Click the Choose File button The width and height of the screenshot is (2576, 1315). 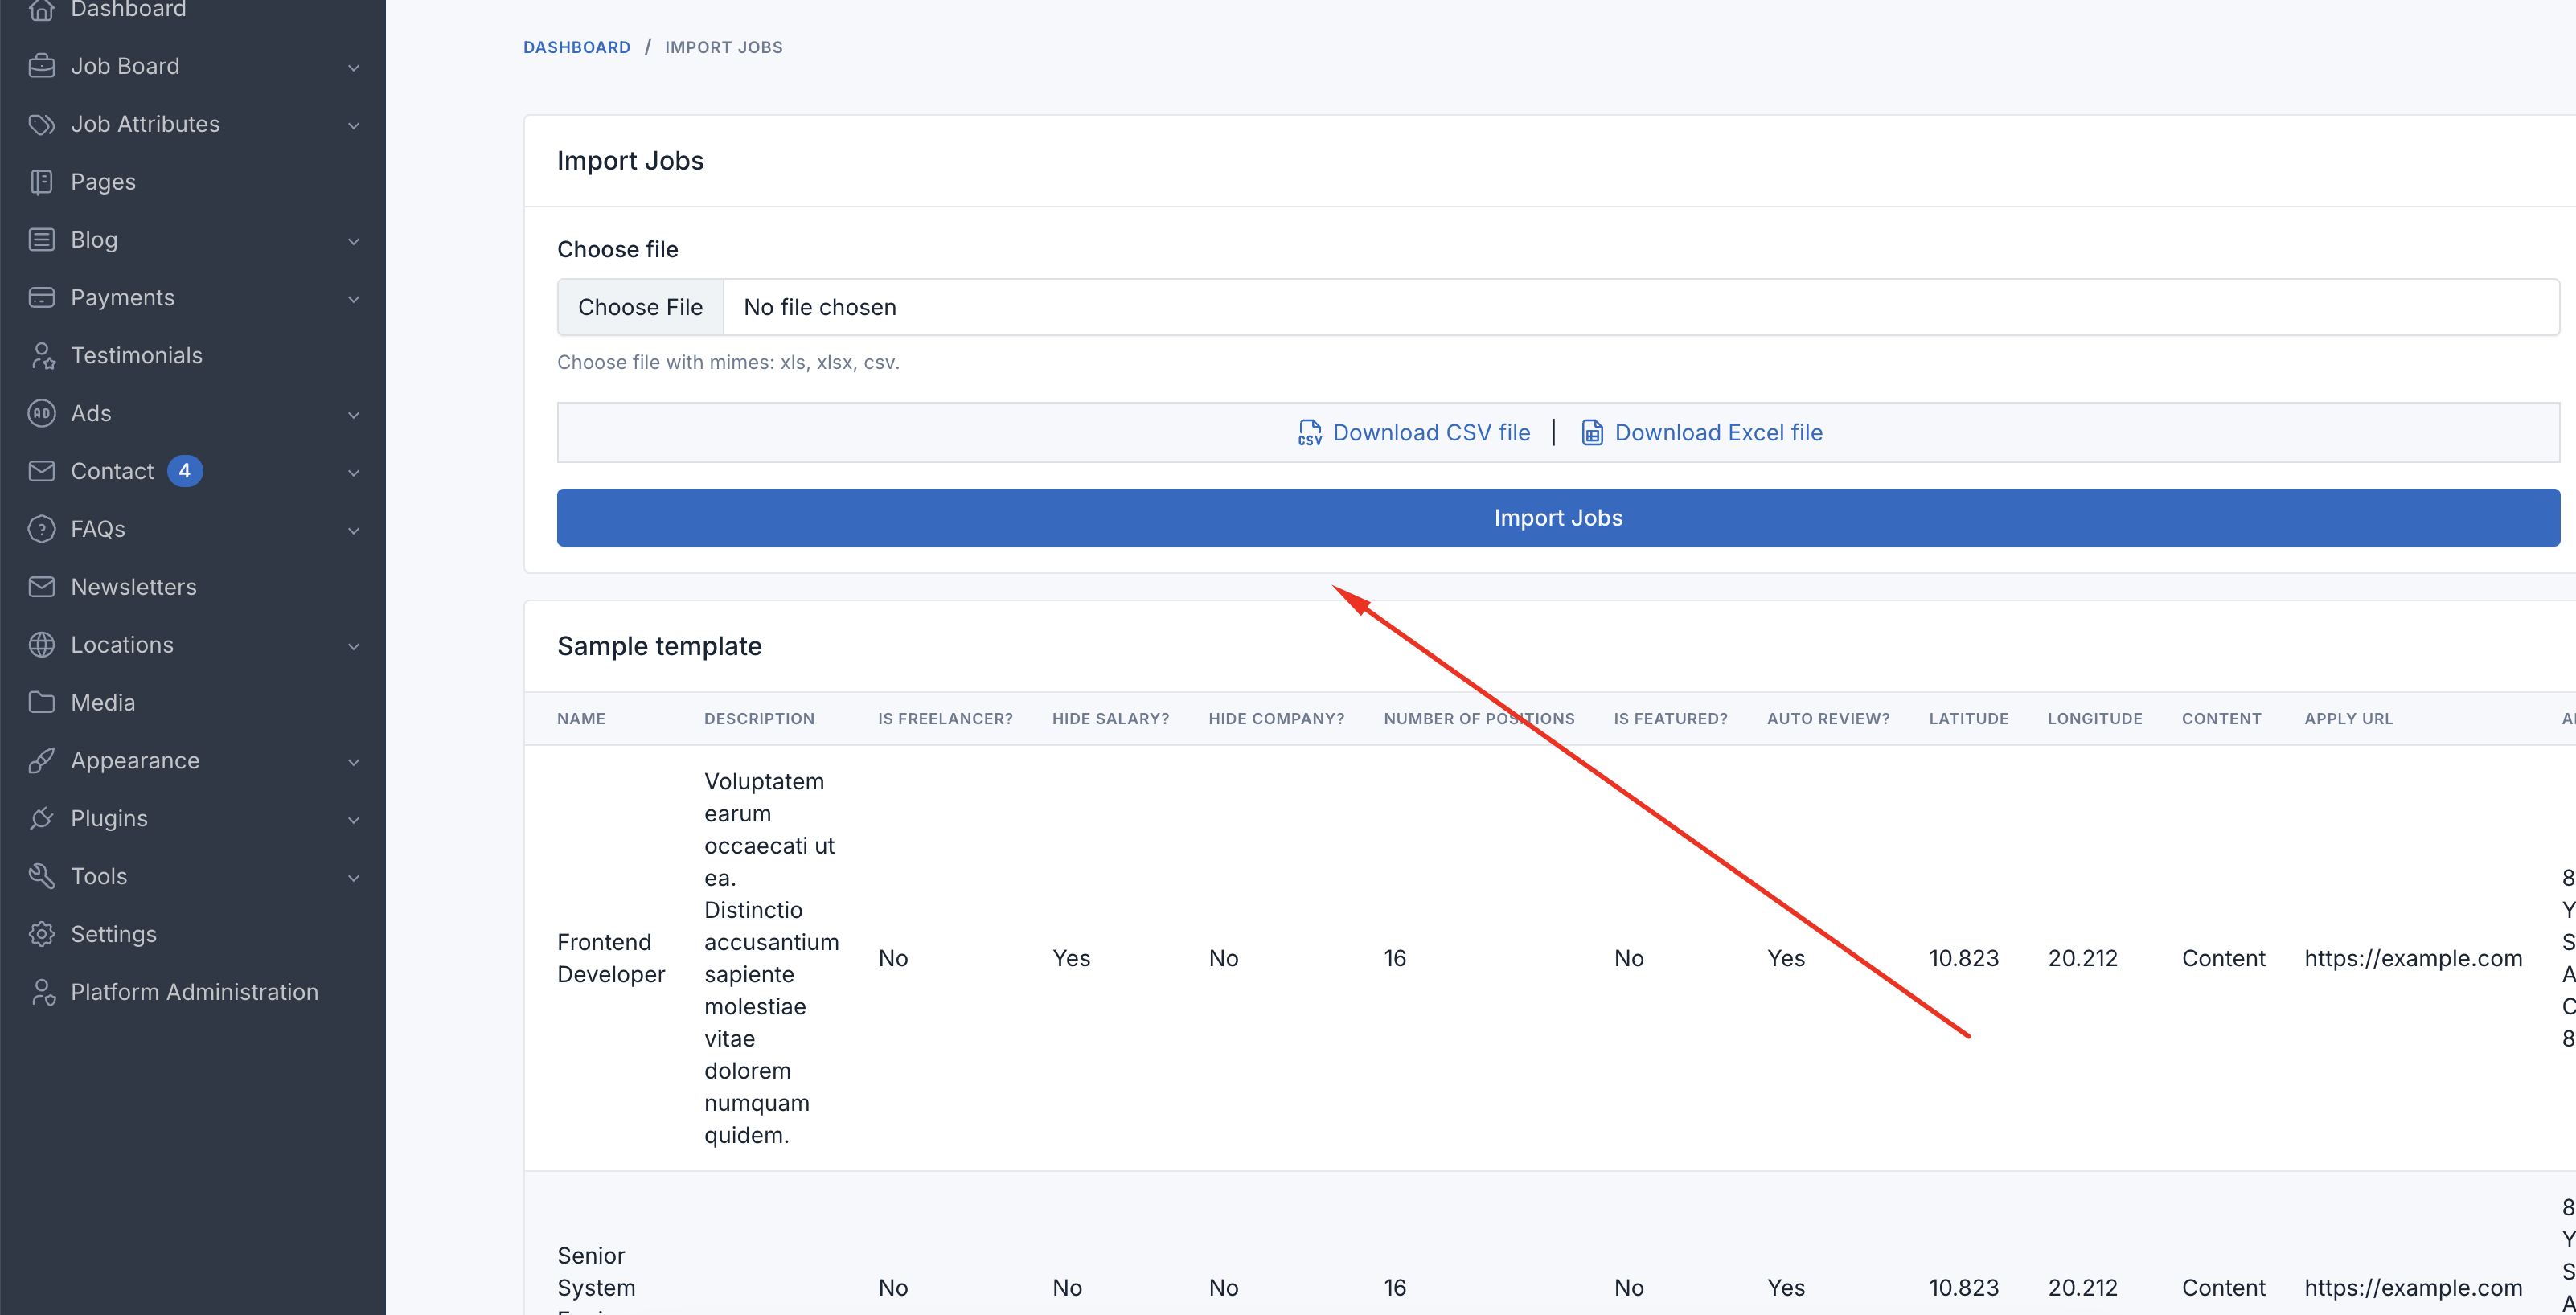tap(640, 307)
